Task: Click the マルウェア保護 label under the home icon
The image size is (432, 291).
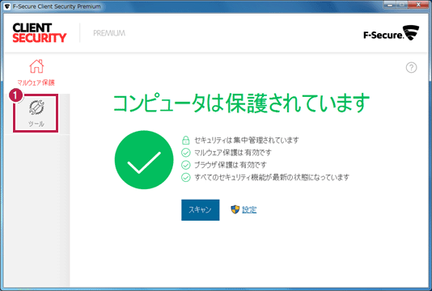Action: click(x=36, y=82)
